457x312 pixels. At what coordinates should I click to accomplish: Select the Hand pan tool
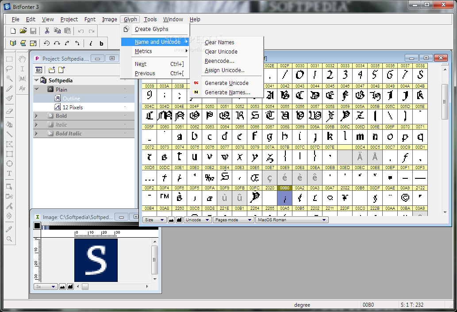coord(22,59)
